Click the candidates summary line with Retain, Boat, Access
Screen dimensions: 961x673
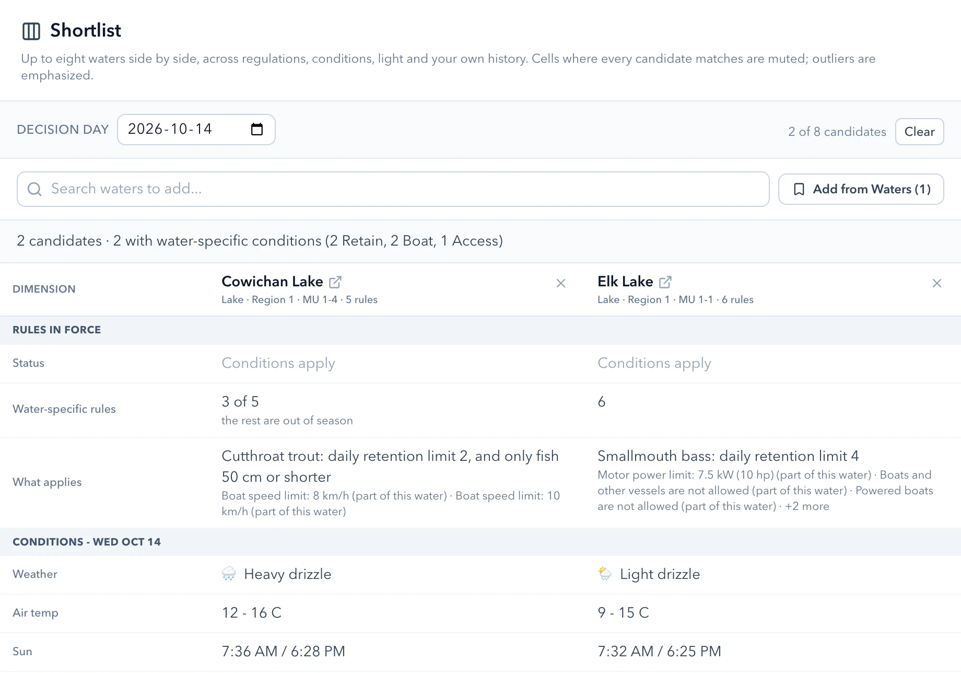[x=260, y=241]
